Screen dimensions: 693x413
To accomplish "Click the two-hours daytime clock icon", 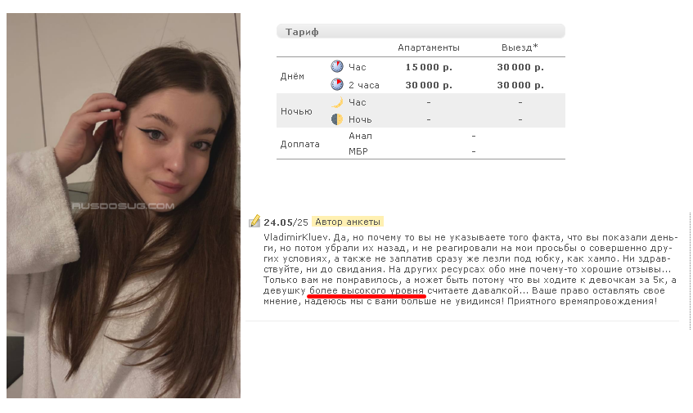I will click(x=337, y=84).
